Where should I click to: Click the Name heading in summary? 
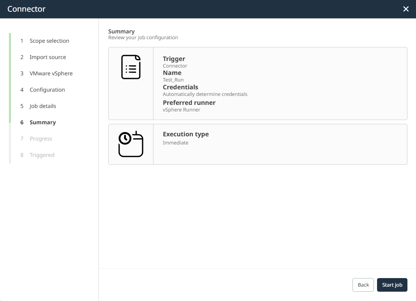[172, 73]
